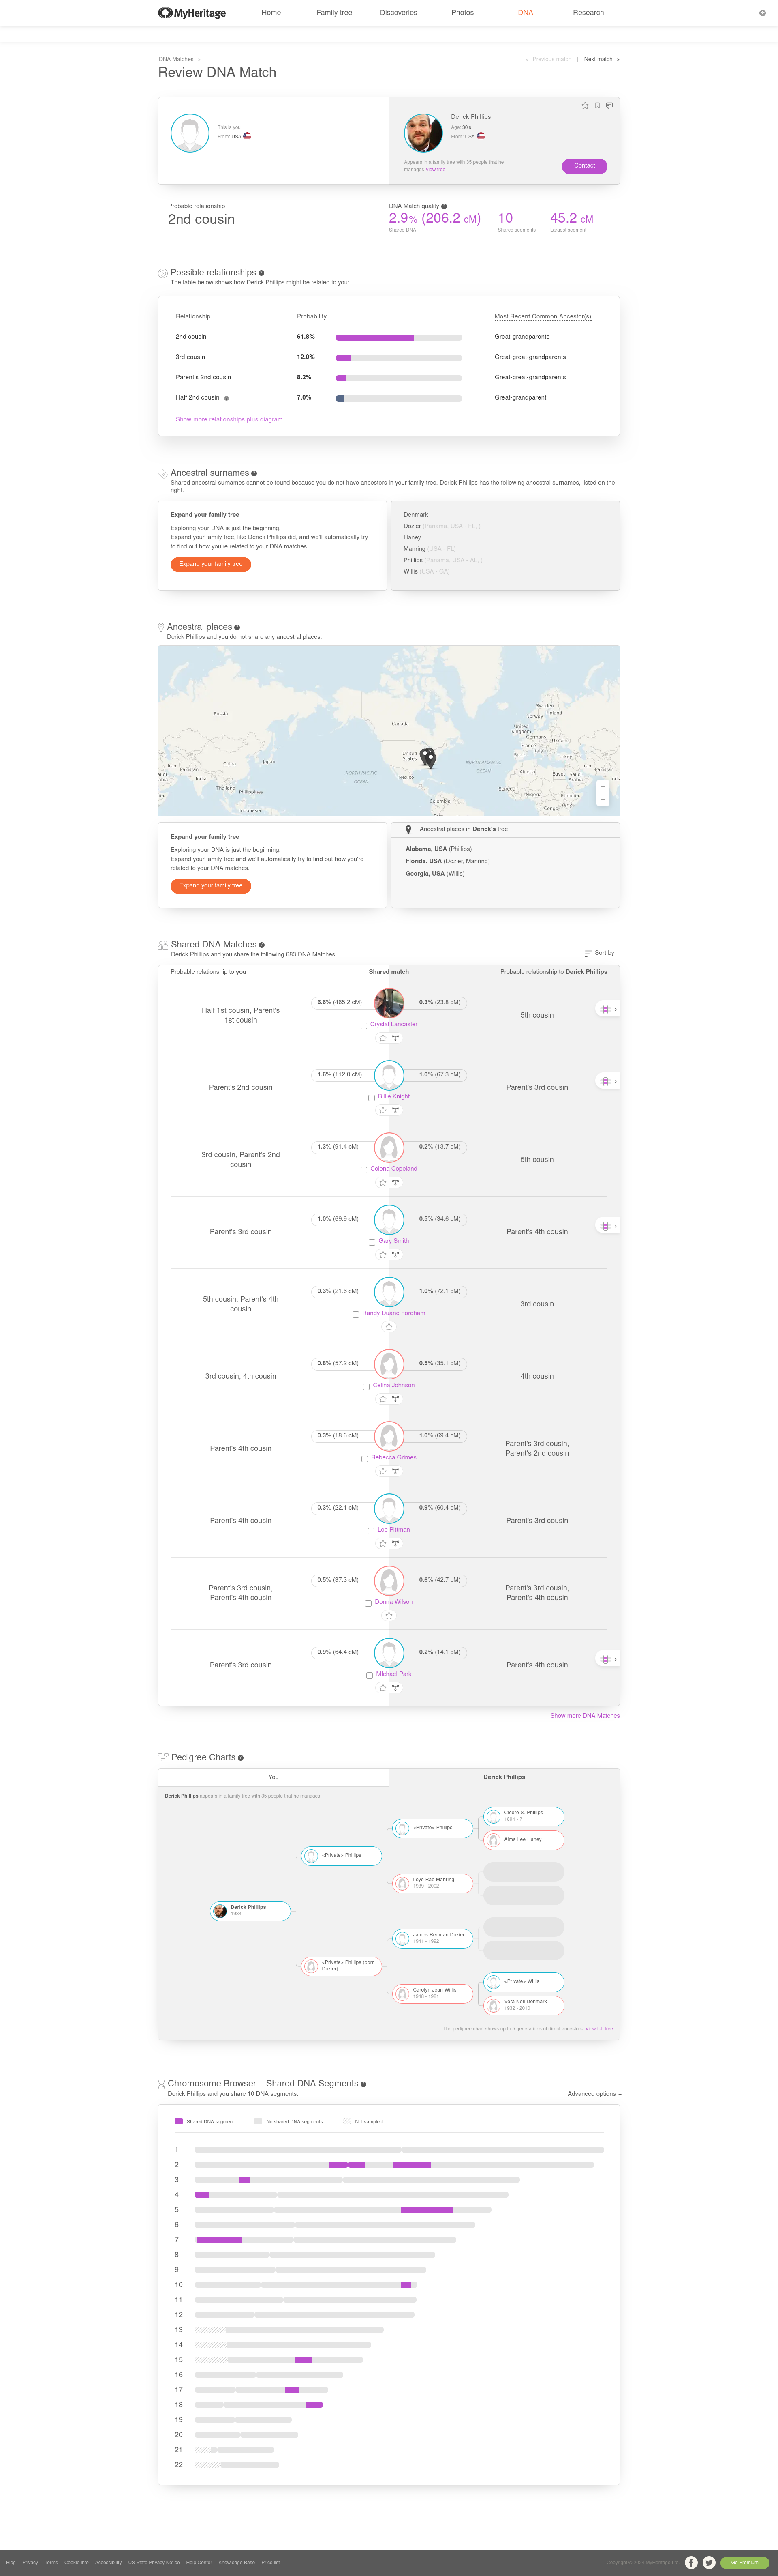Star the Derick Phillips match as favorite
Viewport: 778px width, 2576px height.
(x=585, y=105)
